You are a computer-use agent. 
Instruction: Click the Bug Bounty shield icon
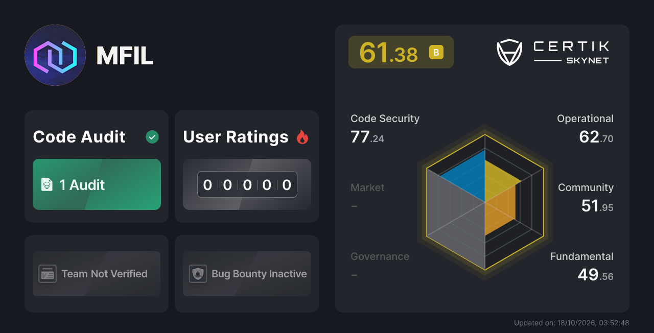pos(198,274)
